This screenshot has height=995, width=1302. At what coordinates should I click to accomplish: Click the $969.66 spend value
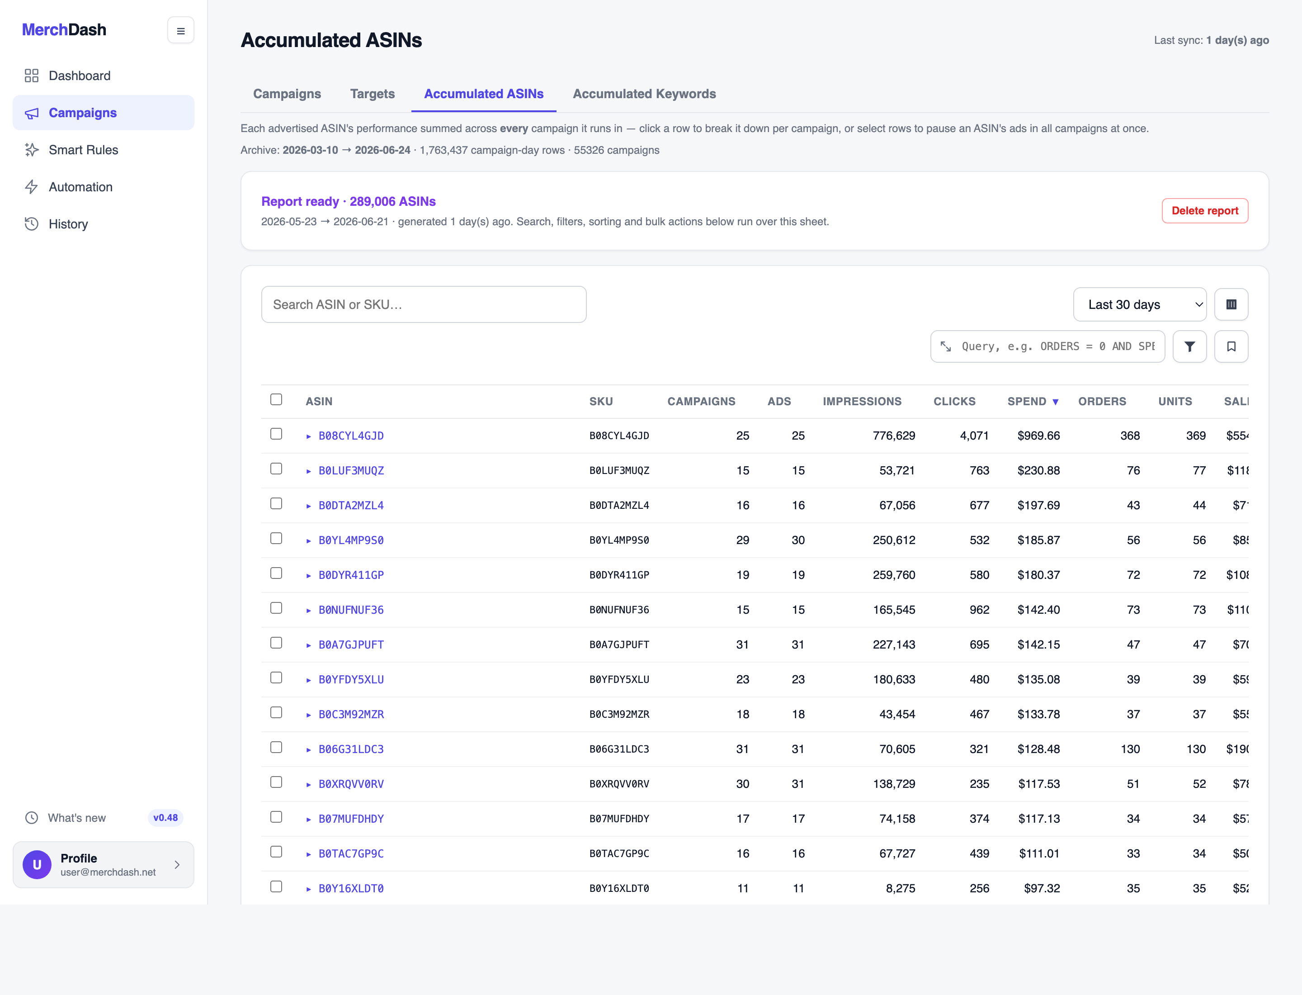click(x=1038, y=436)
